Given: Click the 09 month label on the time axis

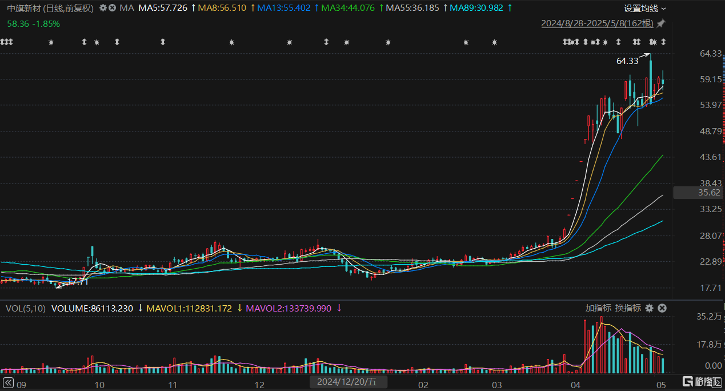Looking at the screenshot, I should coord(21,384).
